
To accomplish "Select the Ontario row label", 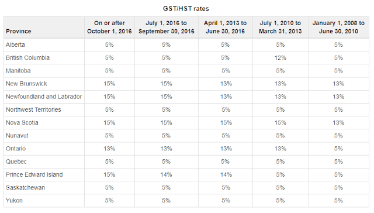I will click(x=16, y=149).
